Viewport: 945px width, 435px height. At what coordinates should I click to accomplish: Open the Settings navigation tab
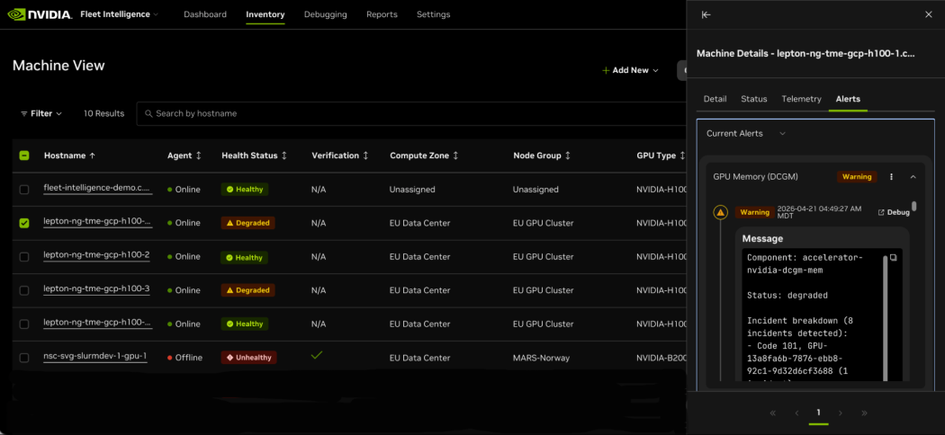[x=433, y=14]
